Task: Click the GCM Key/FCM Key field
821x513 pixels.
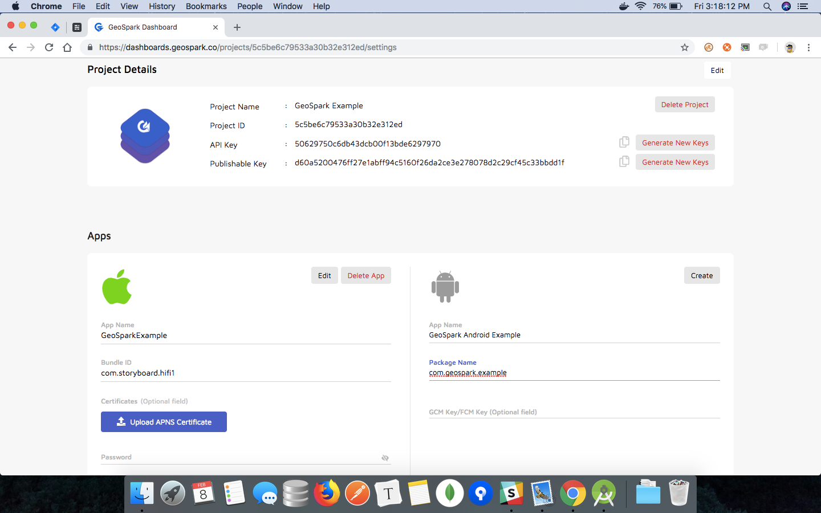Action: pyautogui.click(x=574, y=412)
